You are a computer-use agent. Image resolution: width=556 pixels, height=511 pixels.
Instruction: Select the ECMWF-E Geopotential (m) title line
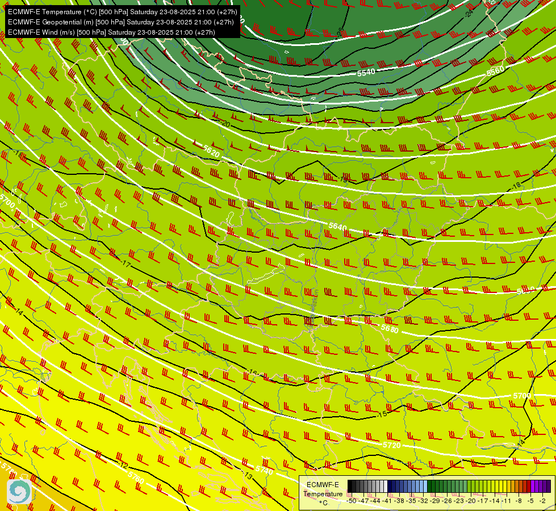pyautogui.click(x=120, y=22)
